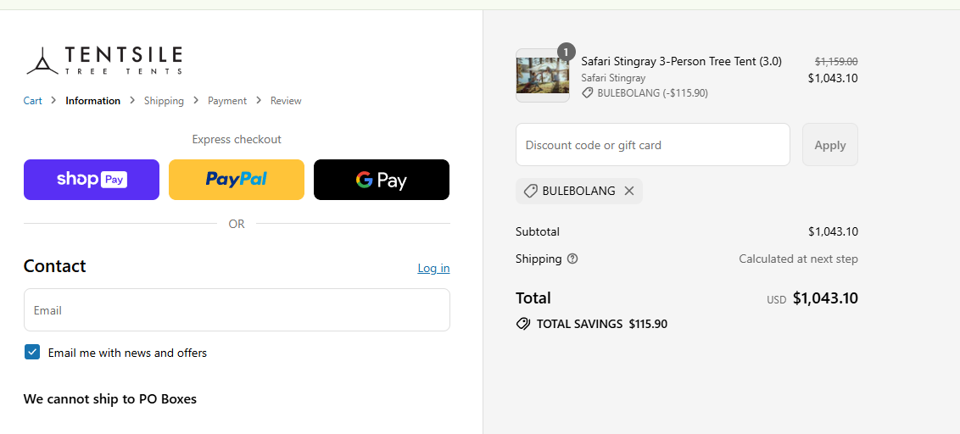This screenshot has width=960, height=434.
Task: Select the Information breadcrumb step
Action: tap(93, 100)
